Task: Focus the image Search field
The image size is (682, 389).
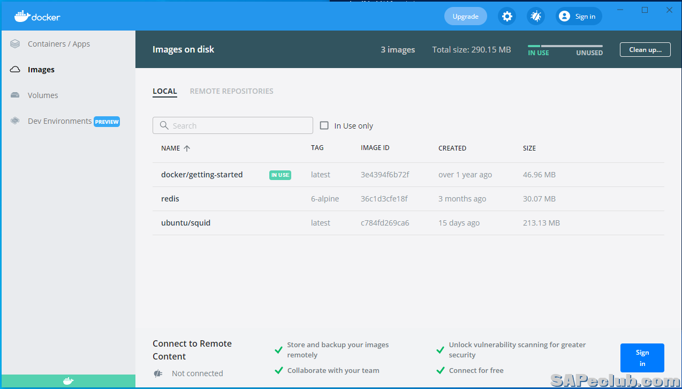Action: [x=233, y=125]
